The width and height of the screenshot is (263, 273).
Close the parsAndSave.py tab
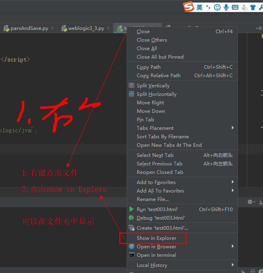tap(52, 28)
